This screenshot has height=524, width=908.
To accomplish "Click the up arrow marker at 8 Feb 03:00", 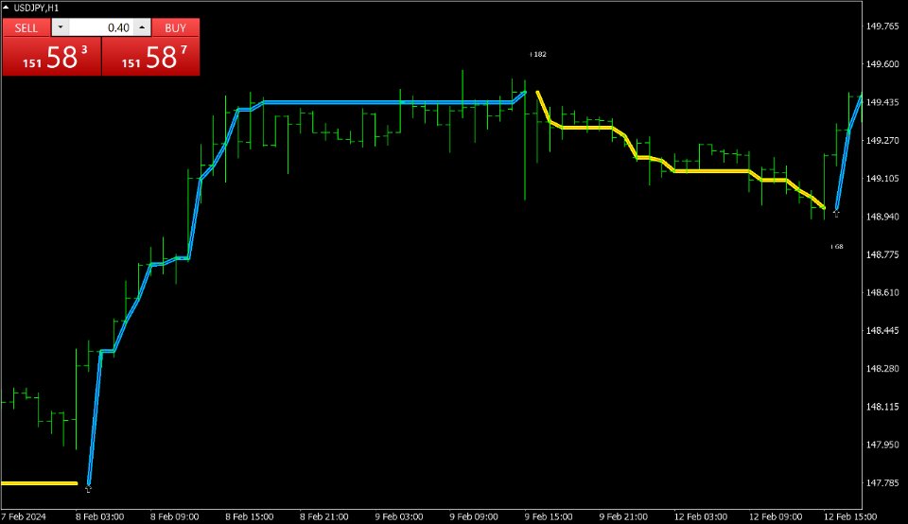I will (x=88, y=489).
